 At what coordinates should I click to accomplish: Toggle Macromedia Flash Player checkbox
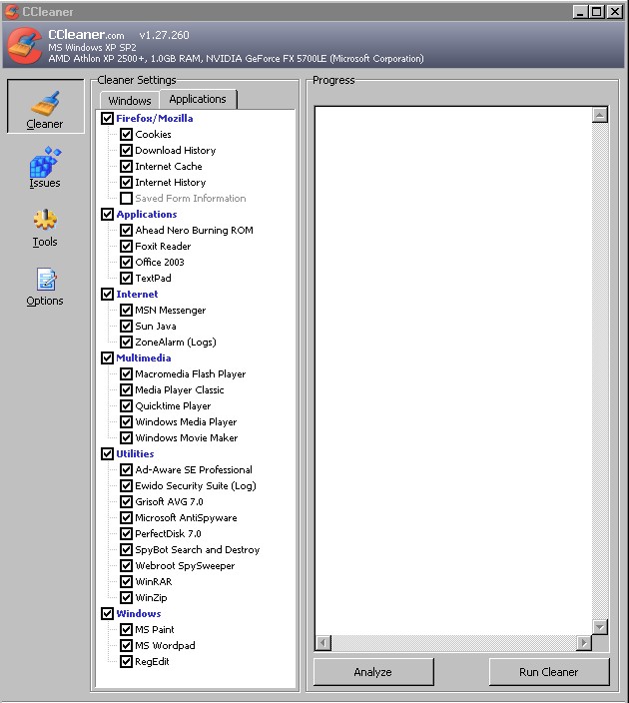click(x=126, y=373)
